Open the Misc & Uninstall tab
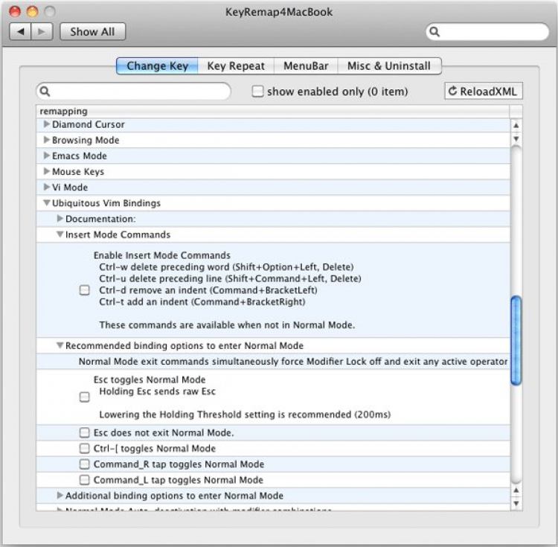This screenshot has height=547, width=558. coord(389,65)
